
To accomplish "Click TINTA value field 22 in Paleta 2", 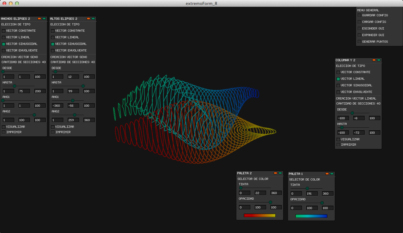I will pos(260,193).
